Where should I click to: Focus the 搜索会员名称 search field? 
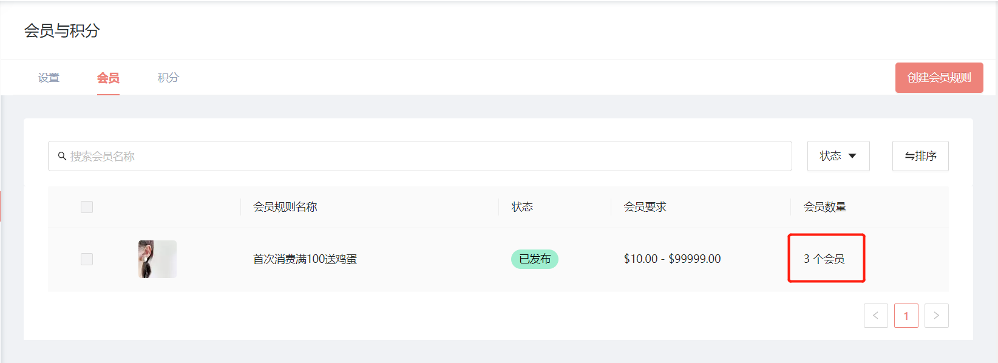click(x=420, y=156)
